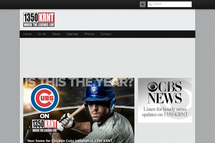Open the Home menu item
The image size is (215, 143).
click(27, 34)
